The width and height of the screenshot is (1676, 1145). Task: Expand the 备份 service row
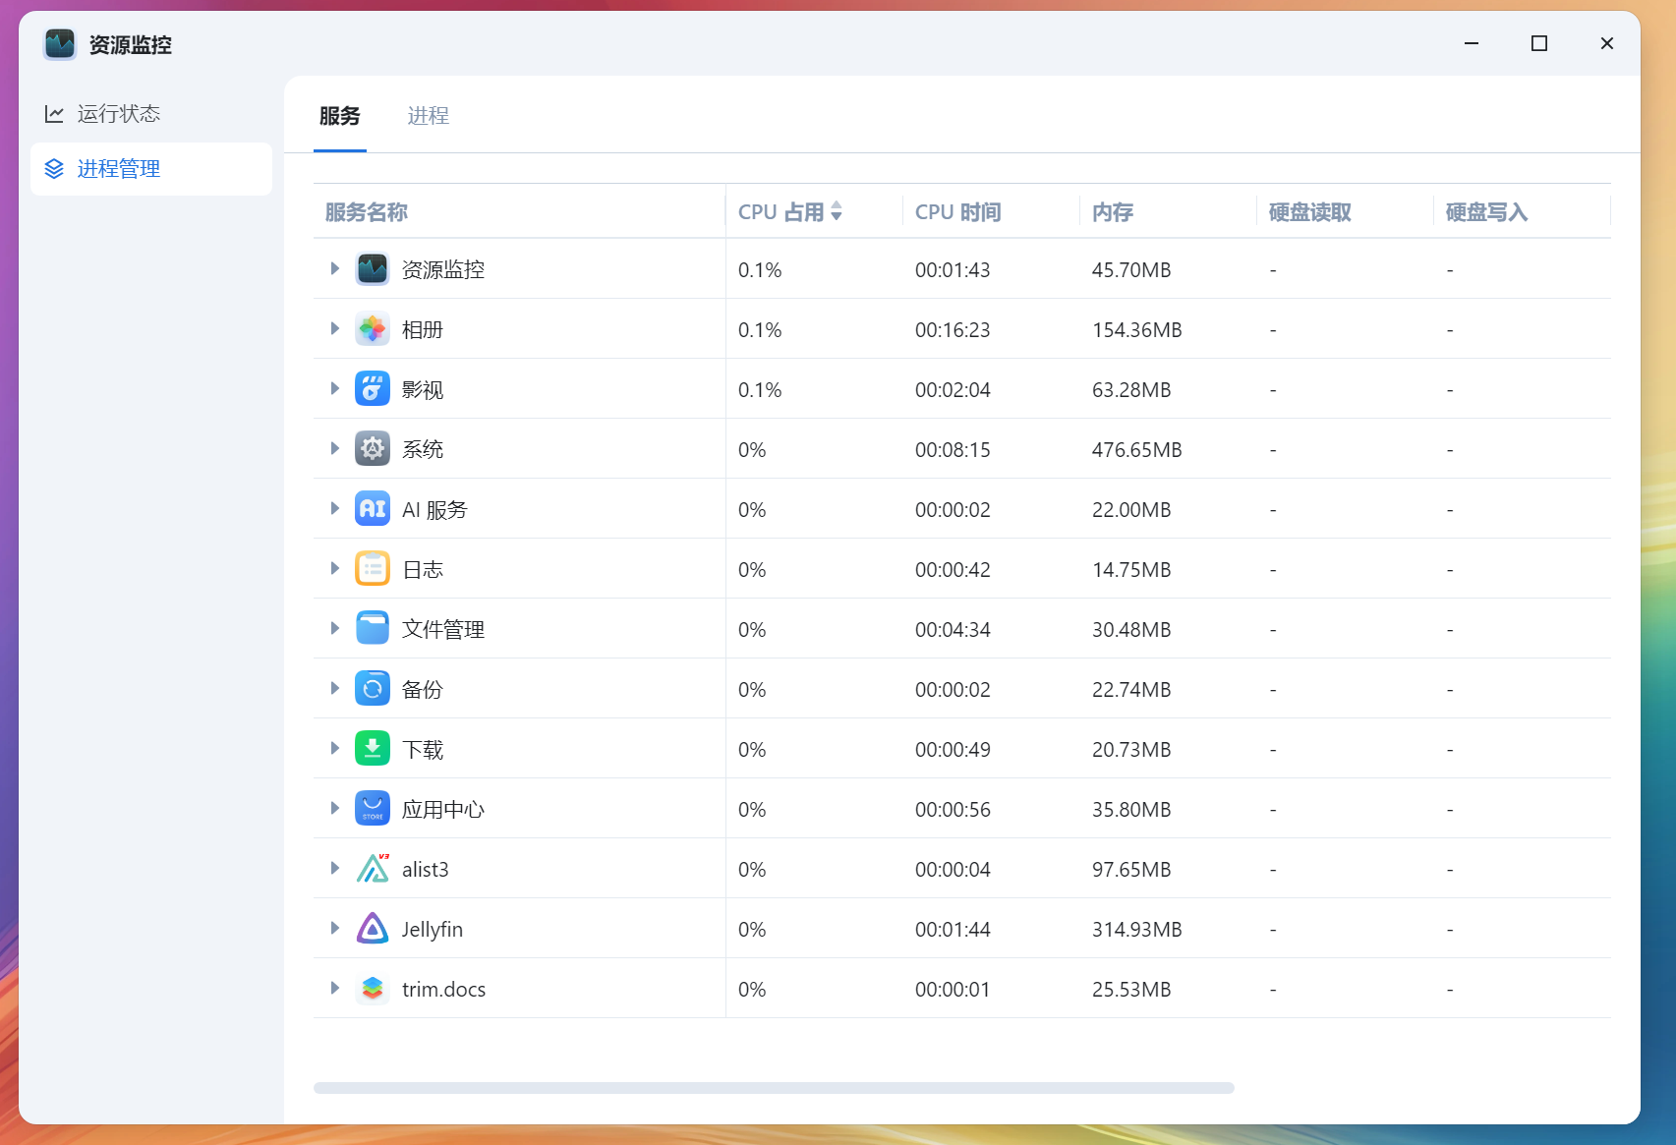(335, 689)
